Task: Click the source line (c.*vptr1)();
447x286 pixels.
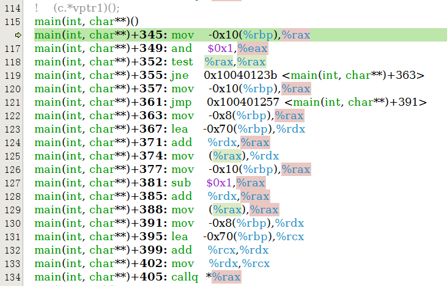Action: tap(86, 8)
